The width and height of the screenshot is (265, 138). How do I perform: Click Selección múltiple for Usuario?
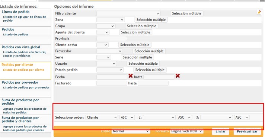tap(143, 64)
